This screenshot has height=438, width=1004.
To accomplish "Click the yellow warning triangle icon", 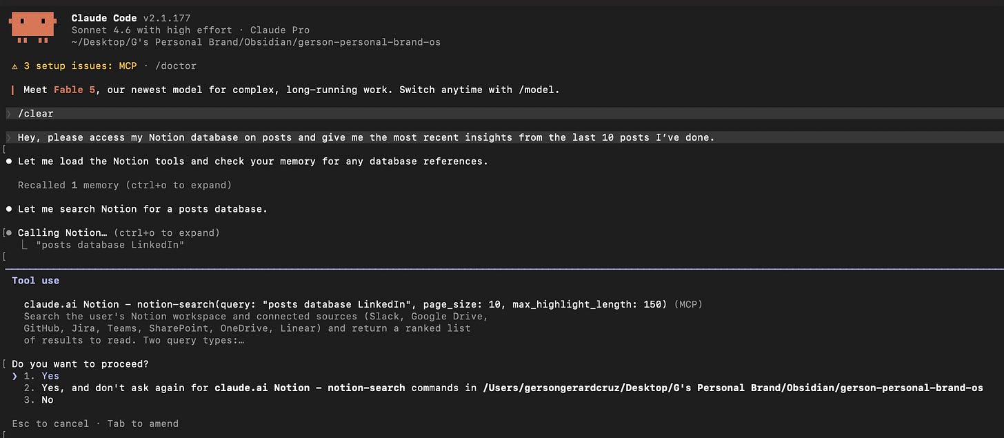I will click(x=15, y=66).
